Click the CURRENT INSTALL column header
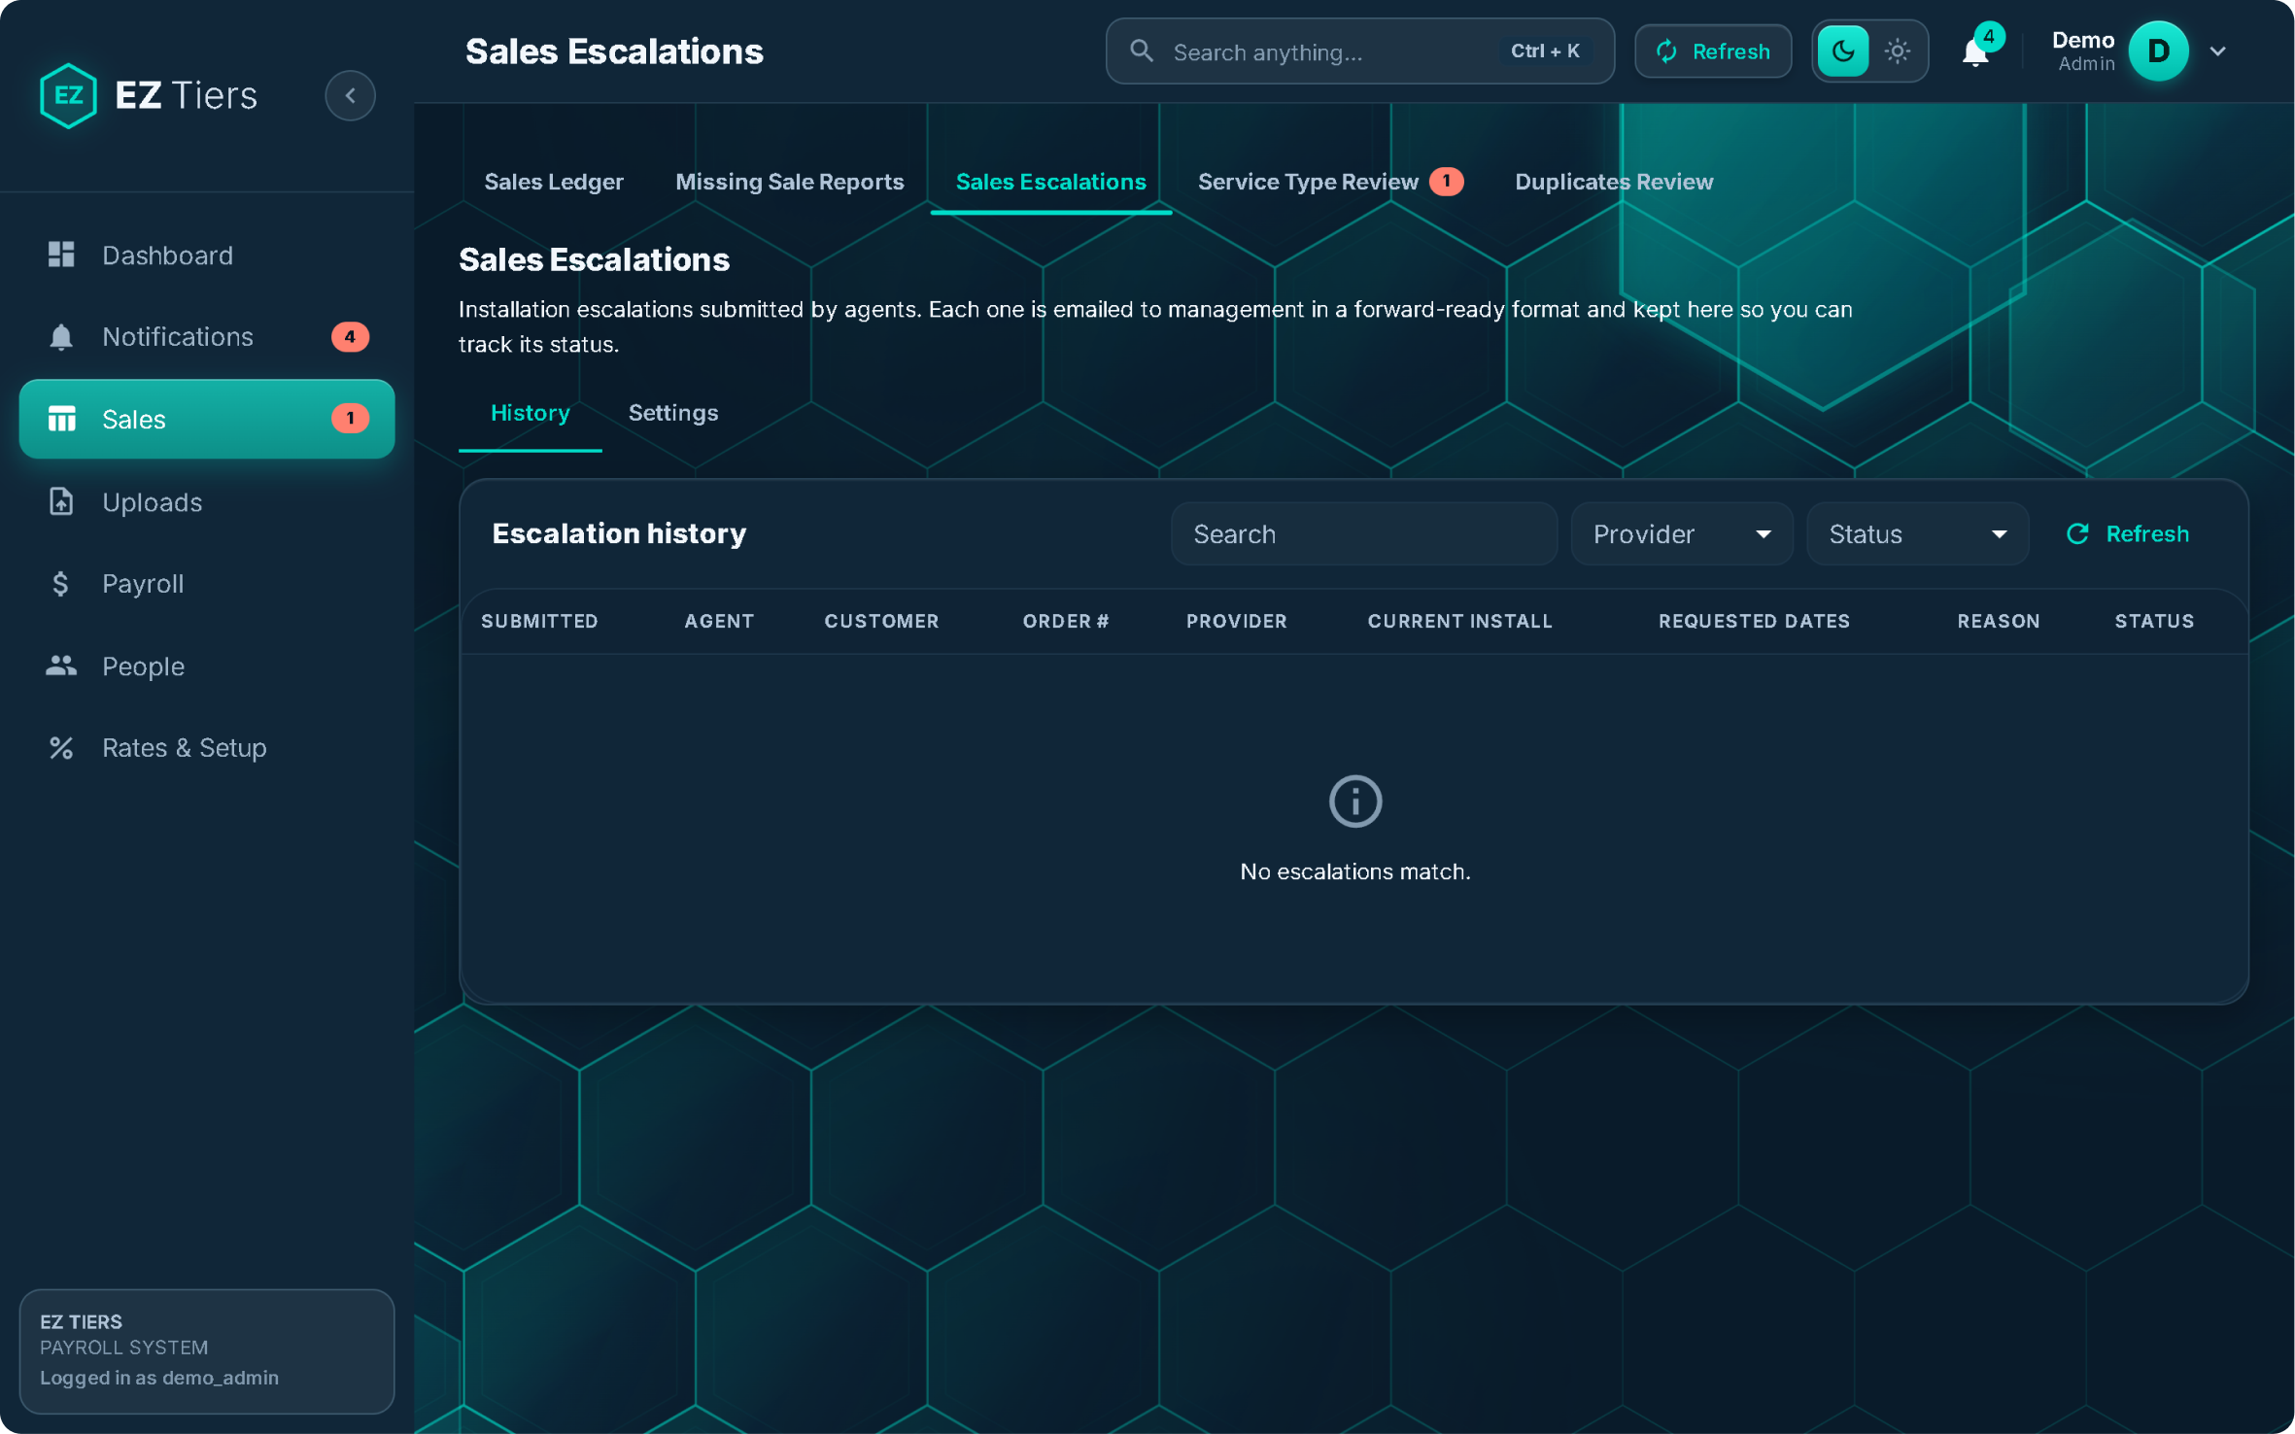 click(1459, 621)
